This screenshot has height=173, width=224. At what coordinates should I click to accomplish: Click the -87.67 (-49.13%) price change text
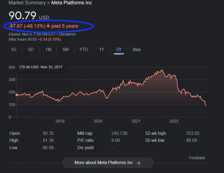point(27,26)
